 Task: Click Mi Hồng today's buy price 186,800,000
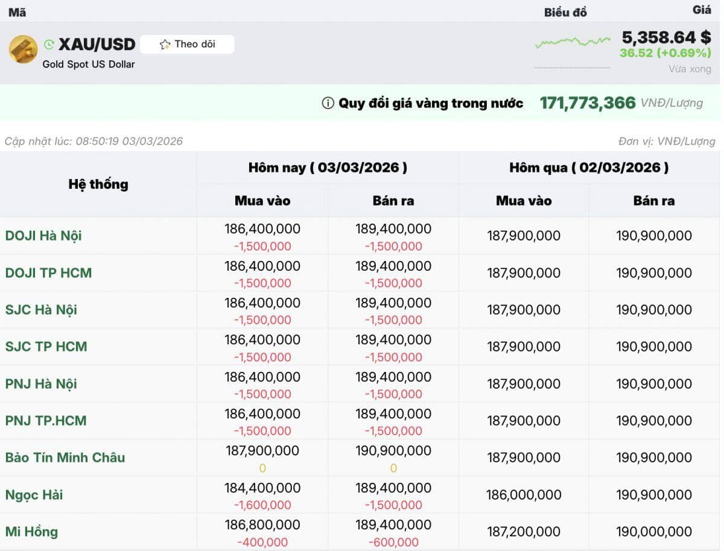pyautogui.click(x=262, y=524)
